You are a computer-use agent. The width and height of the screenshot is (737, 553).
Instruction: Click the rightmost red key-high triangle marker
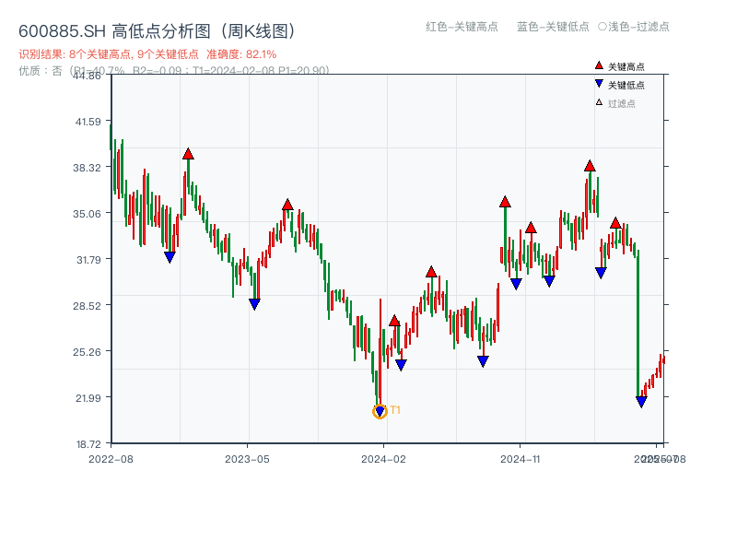(615, 223)
